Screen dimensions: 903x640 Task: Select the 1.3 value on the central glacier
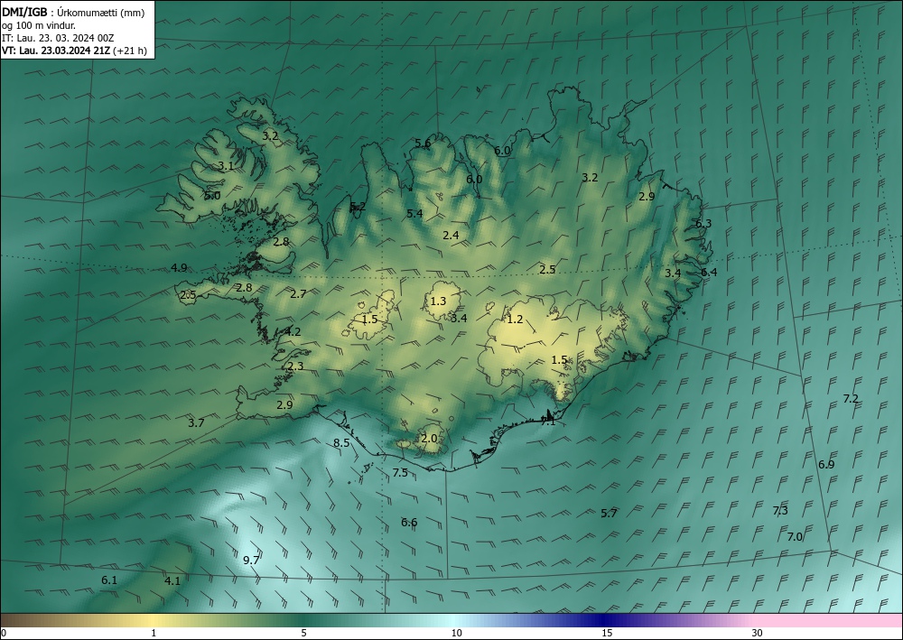point(438,301)
